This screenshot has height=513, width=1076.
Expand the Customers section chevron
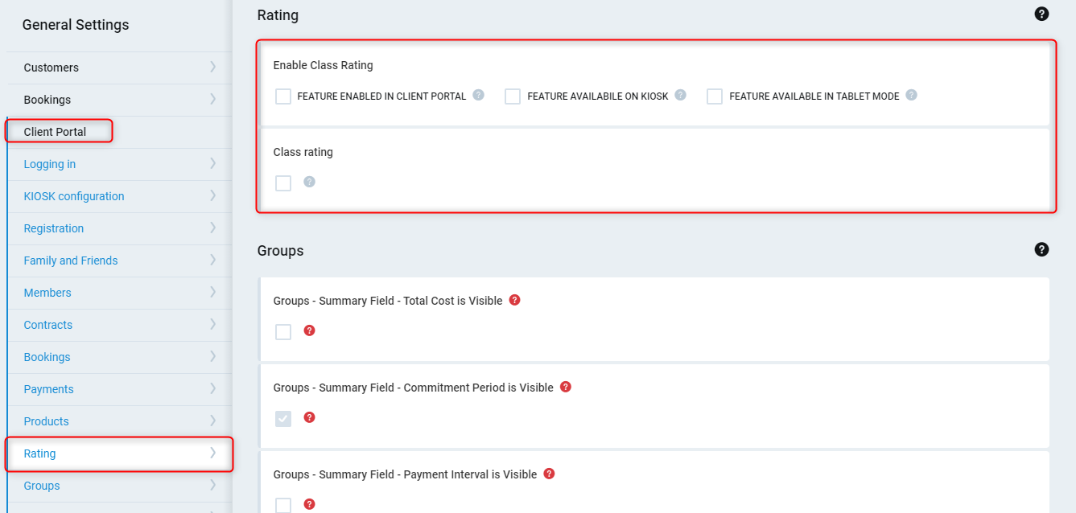tap(212, 67)
